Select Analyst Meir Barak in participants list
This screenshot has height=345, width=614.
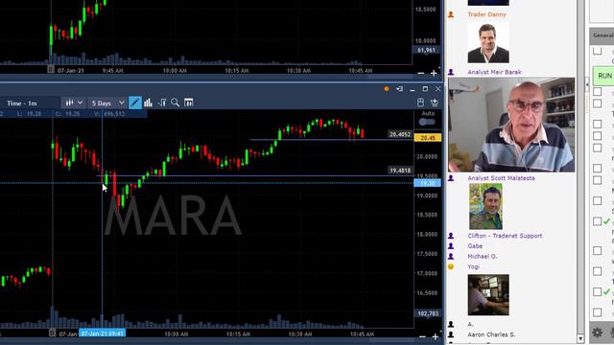495,72
